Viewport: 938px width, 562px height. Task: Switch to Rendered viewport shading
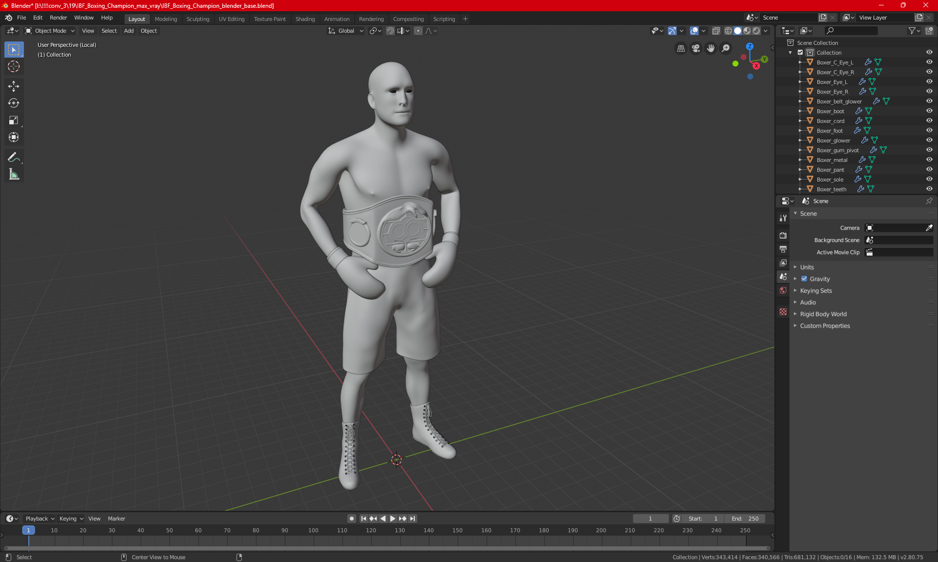756,31
